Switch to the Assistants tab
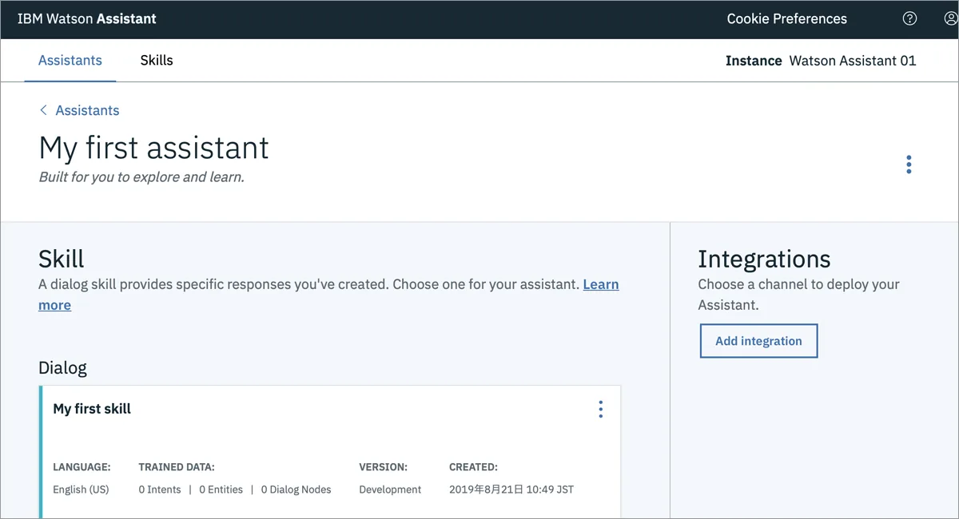959x519 pixels. (x=70, y=61)
